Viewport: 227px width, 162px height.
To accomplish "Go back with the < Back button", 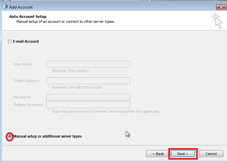I will coord(158,154).
